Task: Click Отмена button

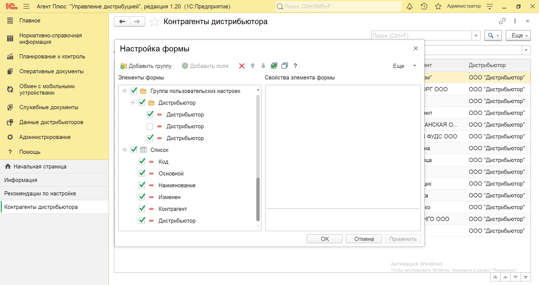Action: coord(364,239)
